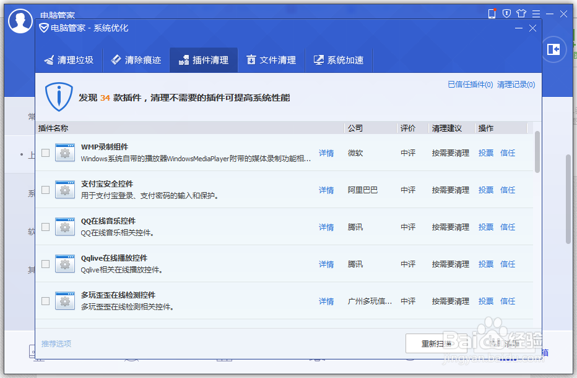Click the 推荐选项 link

pyautogui.click(x=56, y=343)
